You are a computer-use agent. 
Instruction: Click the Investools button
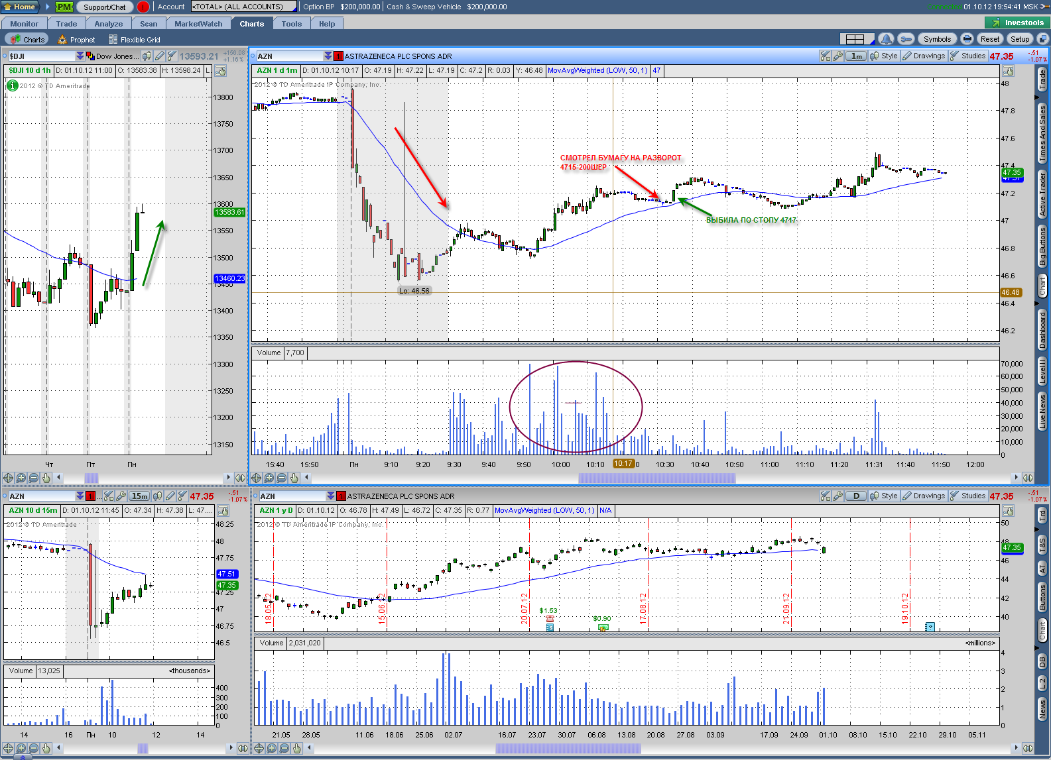click(x=1019, y=23)
